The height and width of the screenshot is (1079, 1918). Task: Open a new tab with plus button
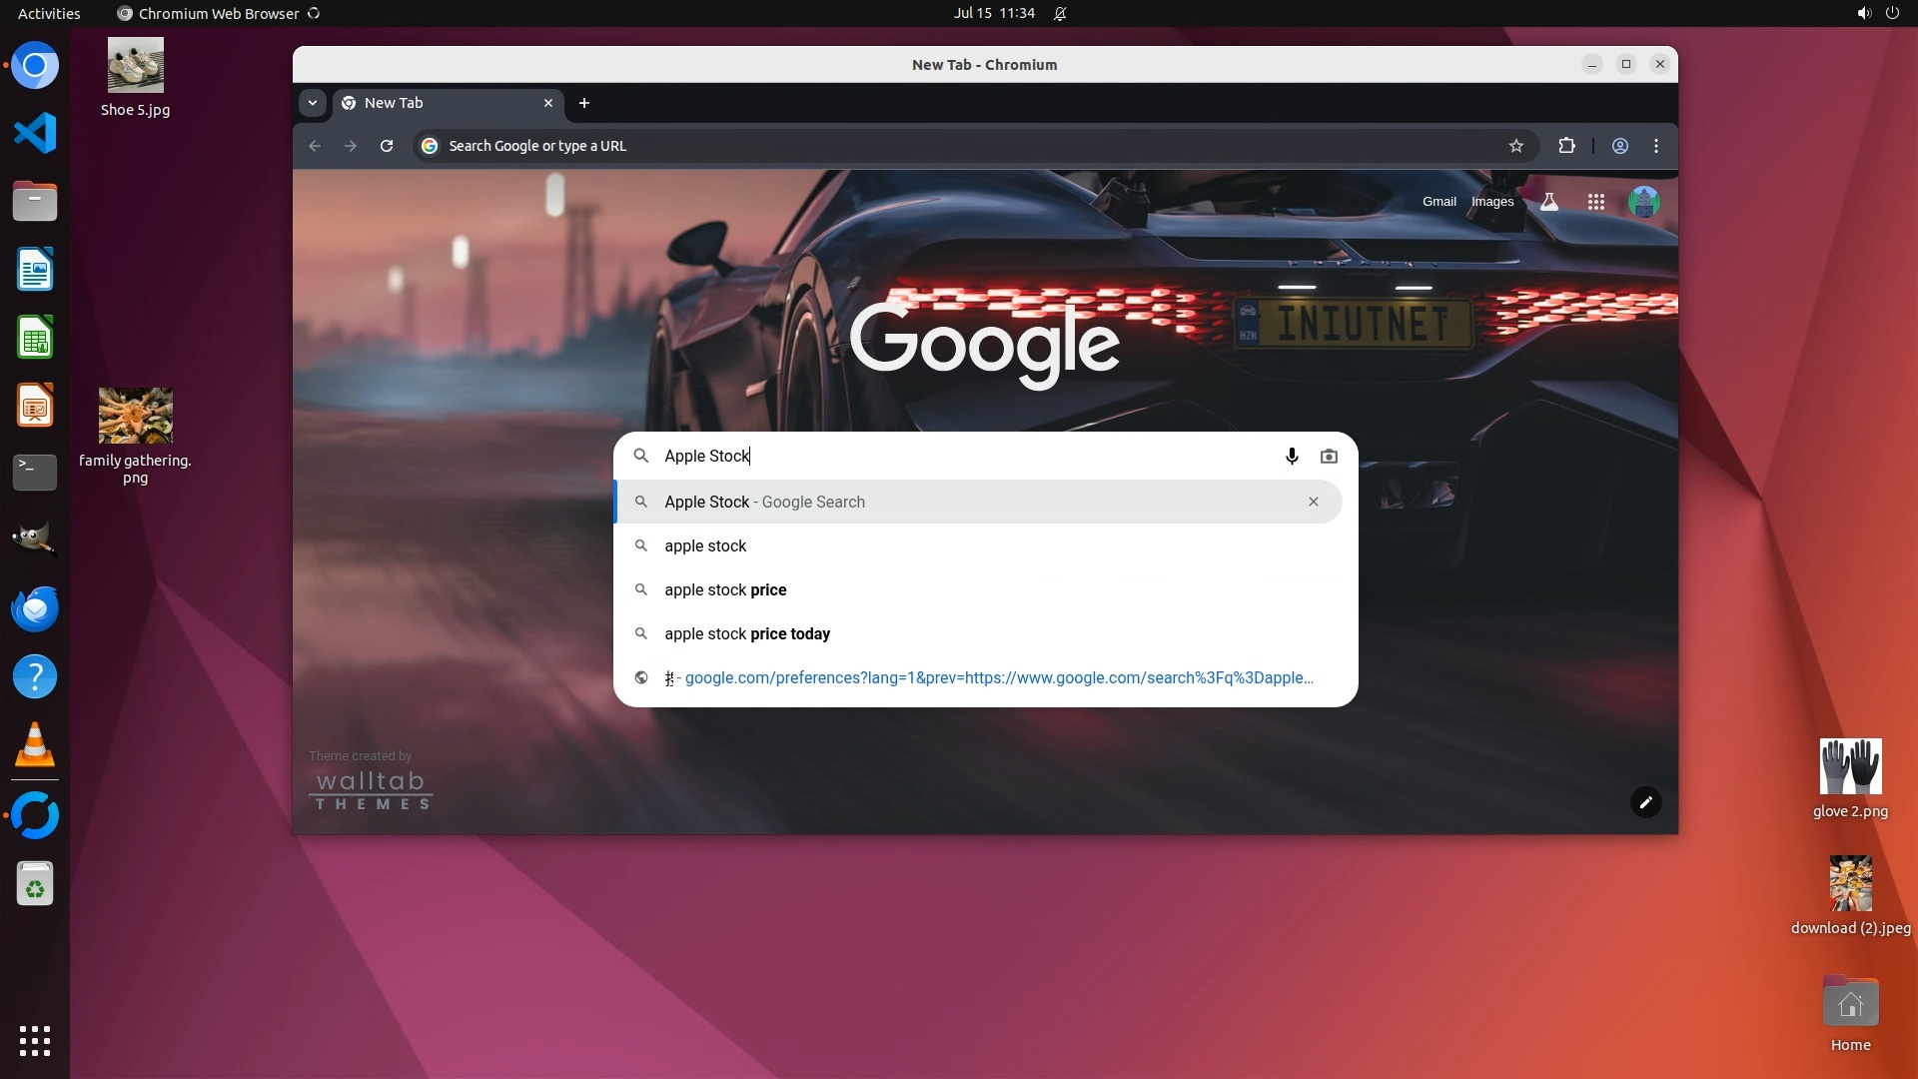click(x=584, y=103)
